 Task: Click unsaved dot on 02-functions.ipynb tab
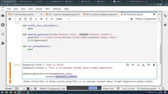[154, 14]
